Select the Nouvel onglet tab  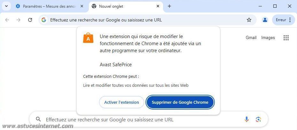(x=126, y=6)
